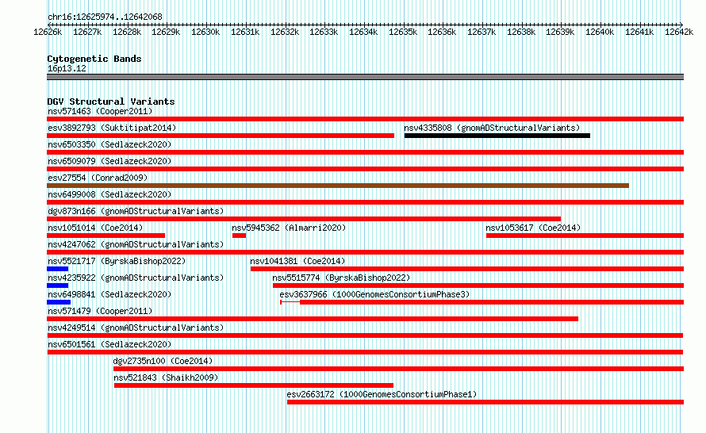Click nsv521843 (Shaikh2009) label
This screenshot has height=433, width=706.
coord(166,377)
